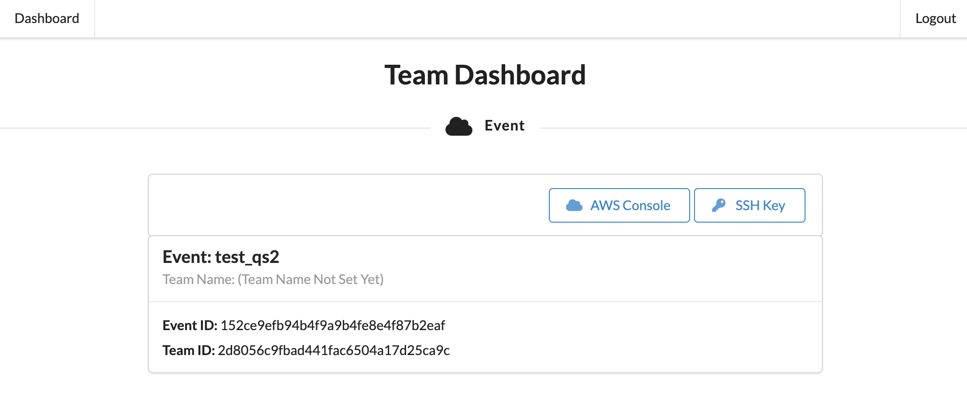Click the black cloud icon beside Event
967x404 pixels.
[459, 126]
